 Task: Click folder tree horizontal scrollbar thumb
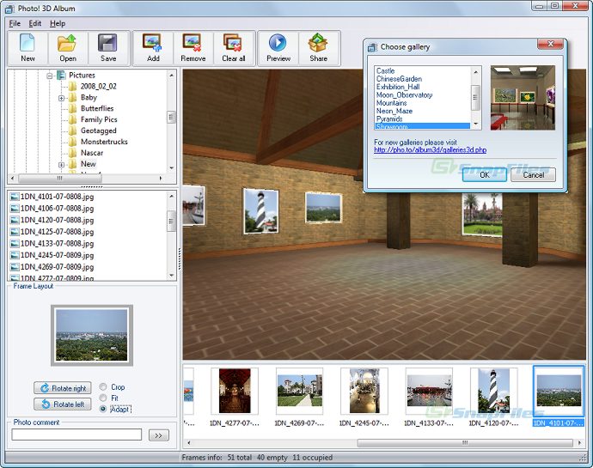(x=60, y=178)
